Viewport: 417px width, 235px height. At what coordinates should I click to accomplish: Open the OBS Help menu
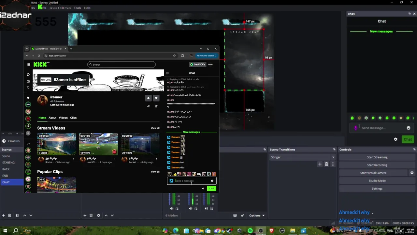click(87, 8)
